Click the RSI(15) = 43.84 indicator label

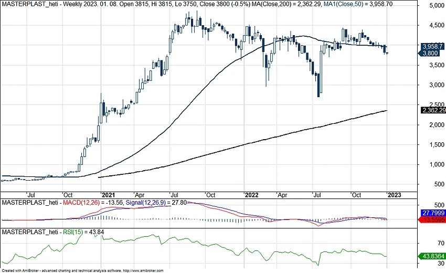pyautogui.click(x=83, y=232)
